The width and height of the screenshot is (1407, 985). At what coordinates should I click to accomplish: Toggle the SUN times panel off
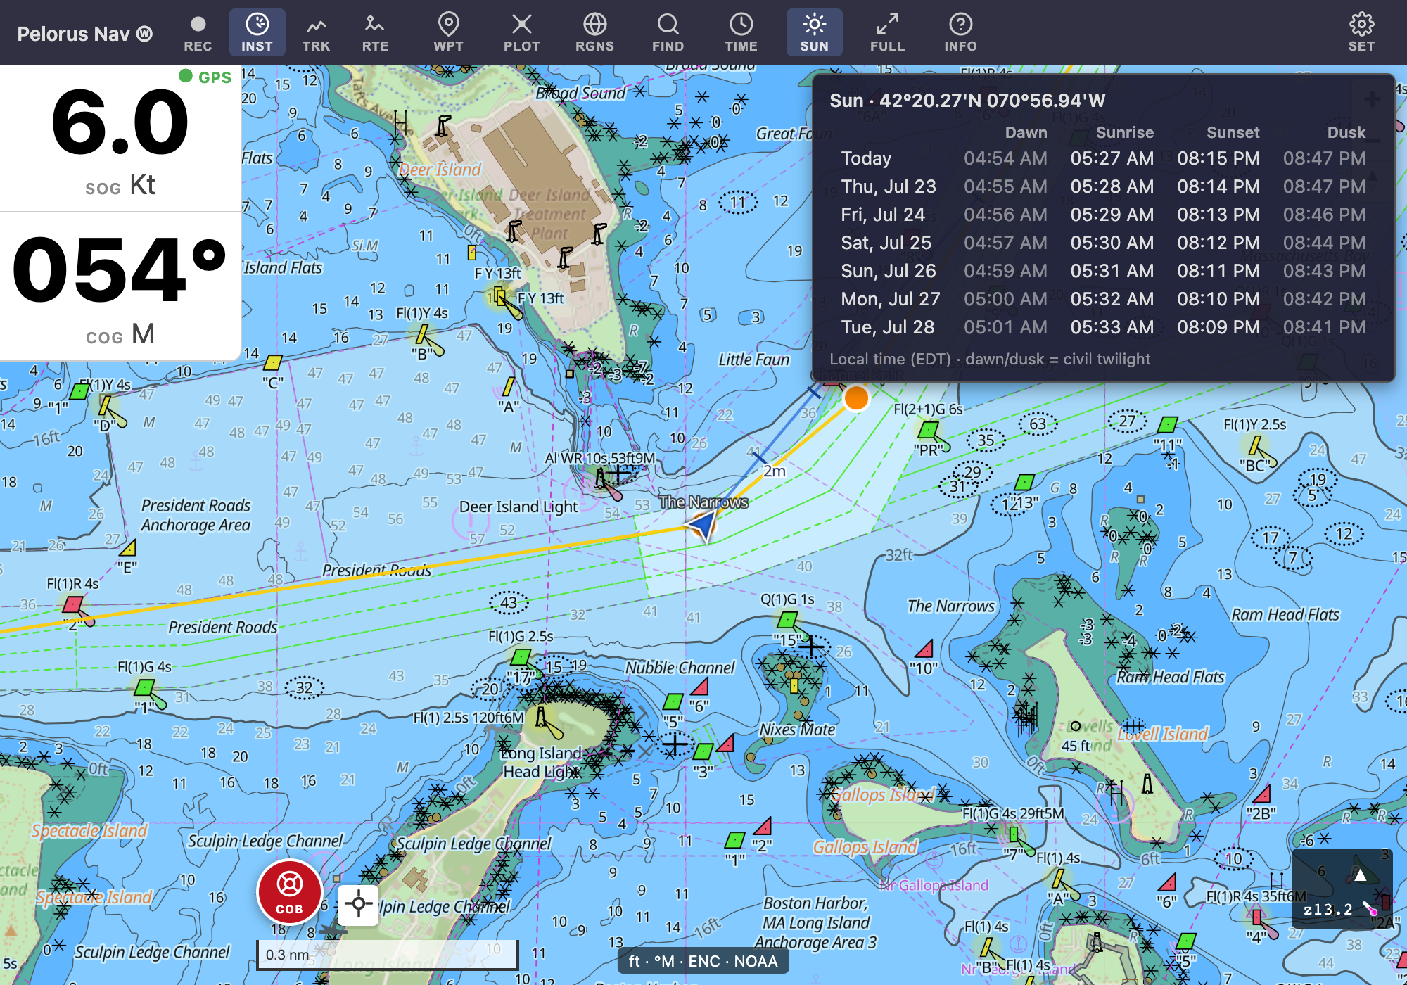pos(814,33)
